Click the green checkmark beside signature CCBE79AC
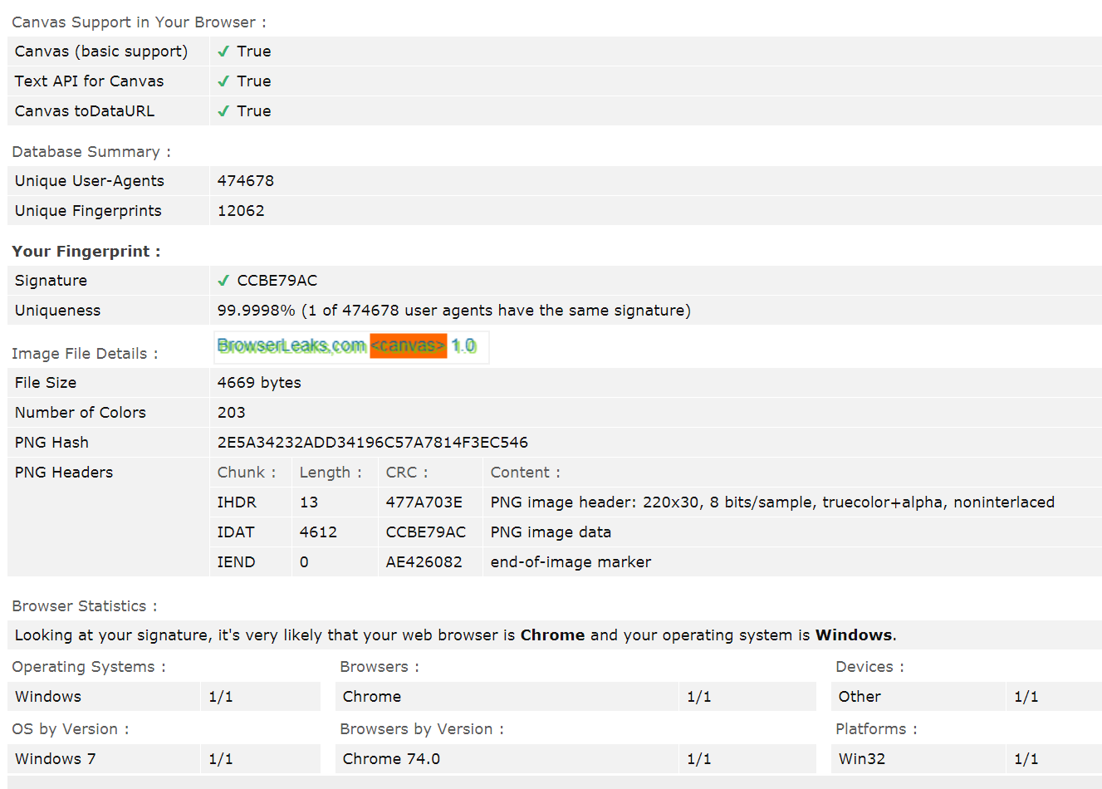The height and width of the screenshot is (789, 1102). (223, 281)
